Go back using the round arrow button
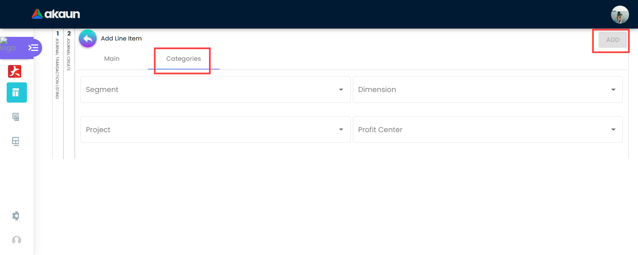The image size is (638, 255). [88, 39]
